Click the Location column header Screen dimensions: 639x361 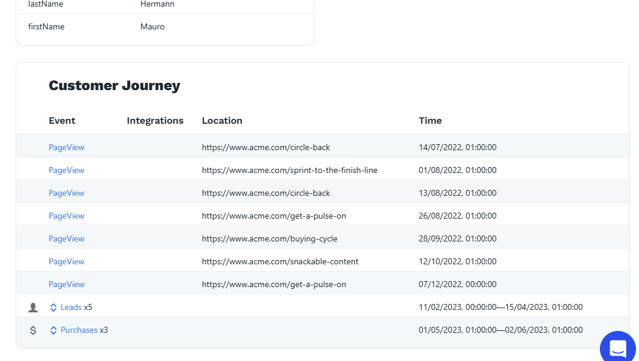pyautogui.click(x=222, y=120)
